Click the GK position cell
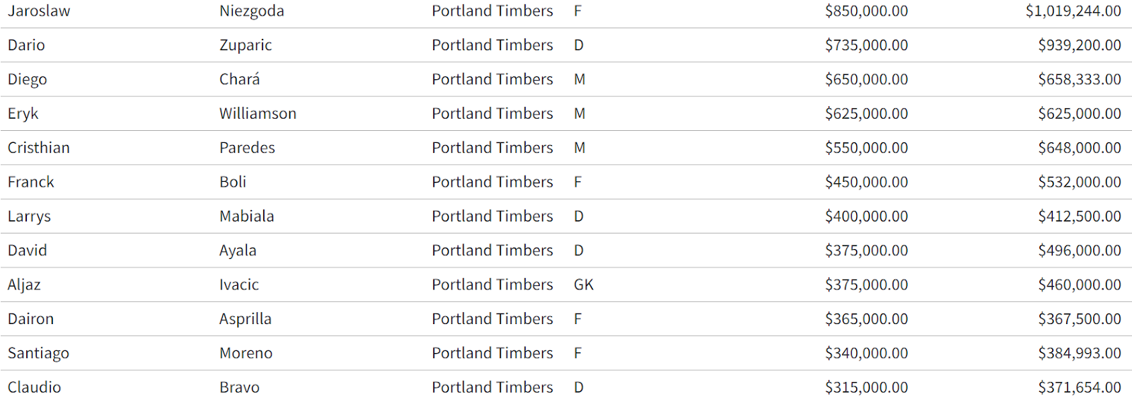The width and height of the screenshot is (1132, 404). pos(584,284)
